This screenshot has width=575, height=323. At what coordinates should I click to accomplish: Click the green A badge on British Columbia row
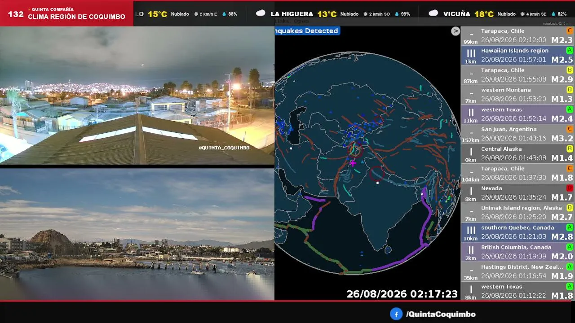(570, 247)
